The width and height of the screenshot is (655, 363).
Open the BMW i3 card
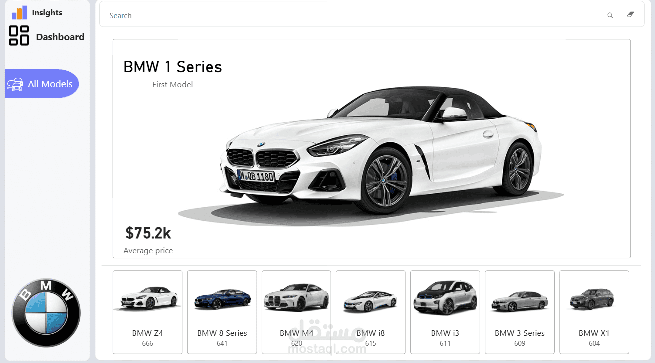445,312
